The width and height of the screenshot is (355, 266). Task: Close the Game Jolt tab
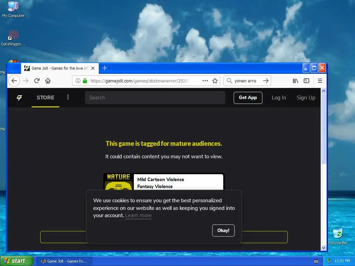(x=93, y=68)
